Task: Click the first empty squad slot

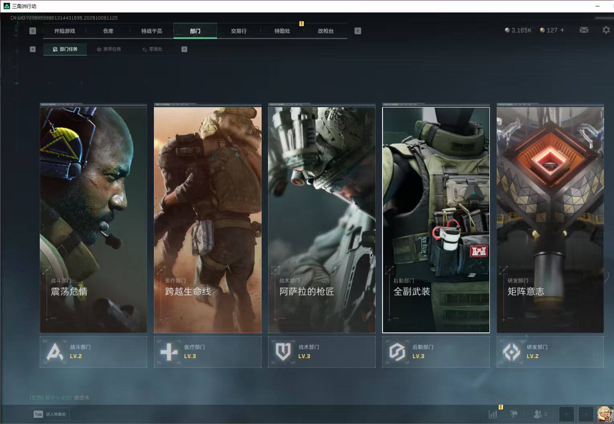Action: 567,414
